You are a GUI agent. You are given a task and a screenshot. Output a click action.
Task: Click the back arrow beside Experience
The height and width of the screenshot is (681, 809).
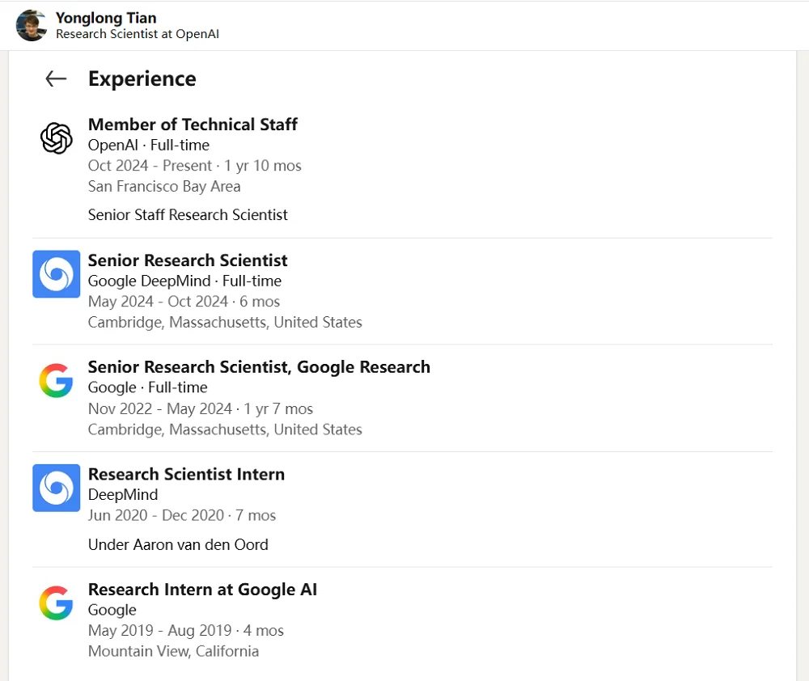point(56,79)
